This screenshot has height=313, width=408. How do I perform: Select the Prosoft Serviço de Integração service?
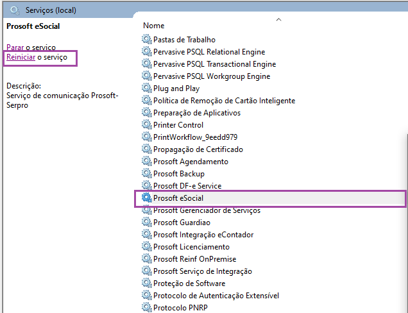pos(203,271)
